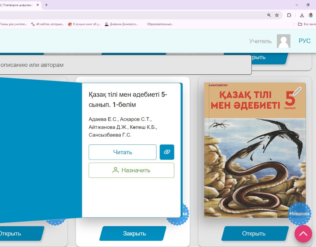Open the browser downloads icon
316x247 pixels.
302,15
